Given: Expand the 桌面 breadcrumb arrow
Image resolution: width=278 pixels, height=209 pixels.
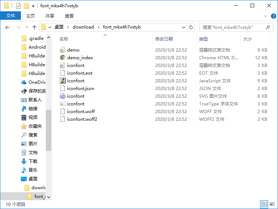Looking at the screenshot, I should [68, 27].
